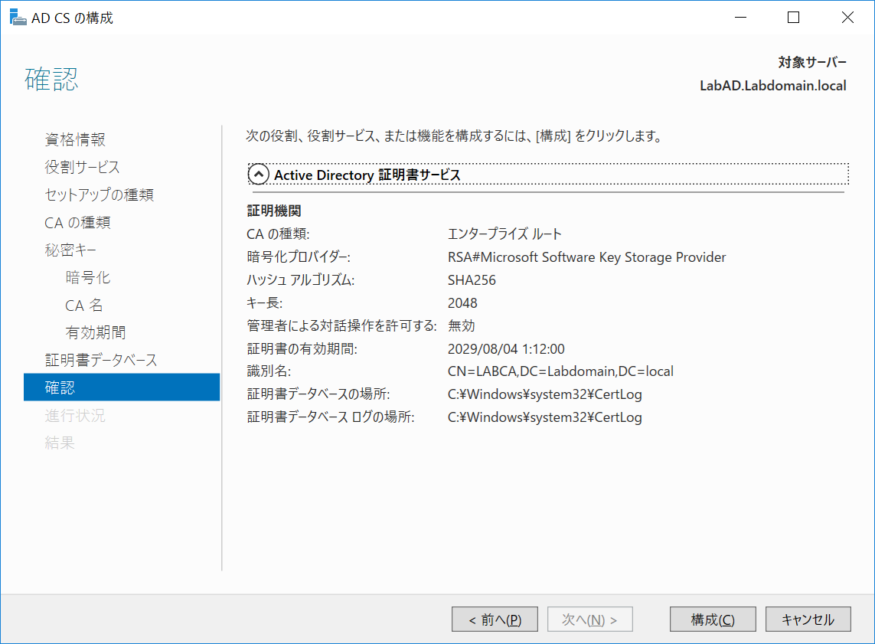
Task: Select セットアップの種類 in the sidebar
Action: [100, 195]
